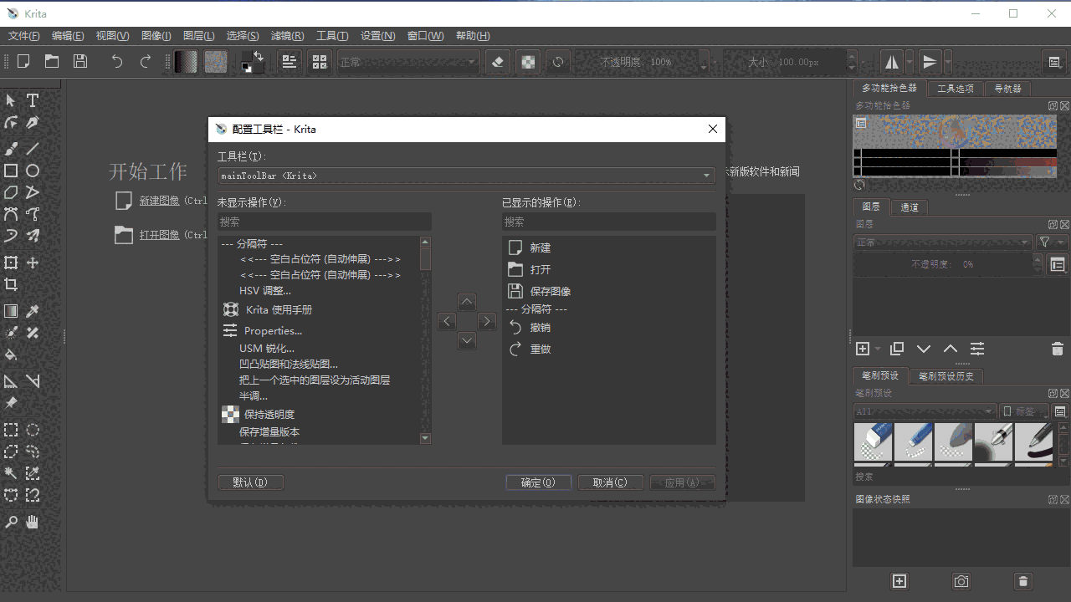Screen dimensions: 1071x602
Task: Open the layer blending mode dropdown
Action: coord(943,242)
